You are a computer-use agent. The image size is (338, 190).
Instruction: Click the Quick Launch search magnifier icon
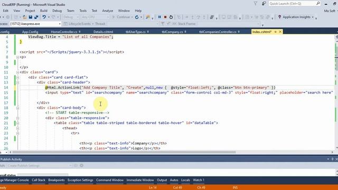[318, 4]
